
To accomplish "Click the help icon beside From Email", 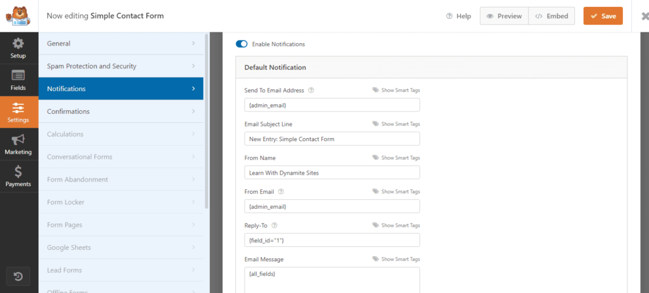I will pos(281,192).
